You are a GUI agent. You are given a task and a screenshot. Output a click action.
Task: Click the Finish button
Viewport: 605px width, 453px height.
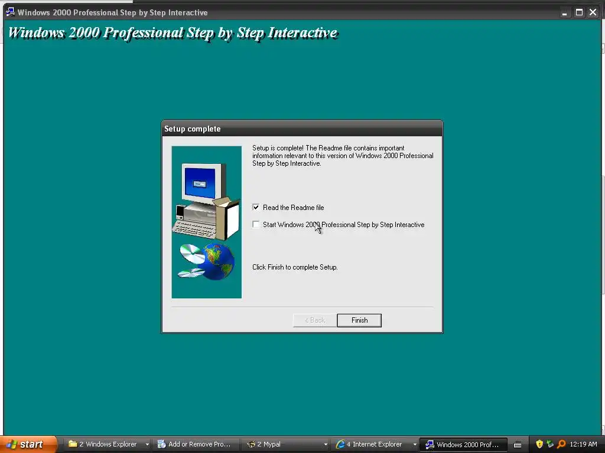[359, 320]
